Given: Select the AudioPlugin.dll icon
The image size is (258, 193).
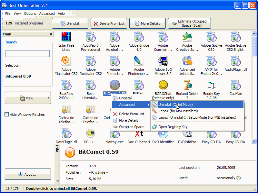Looking at the screenshot, I should pos(235,61).
